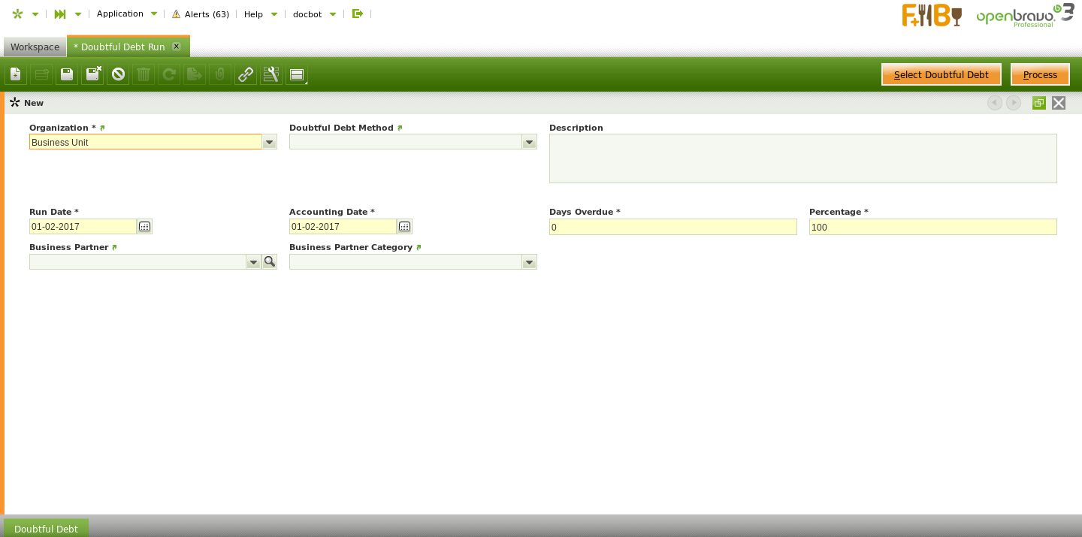Click the Save and Close icon
1082x537 pixels.
pyautogui.click(x=92, y=74)
